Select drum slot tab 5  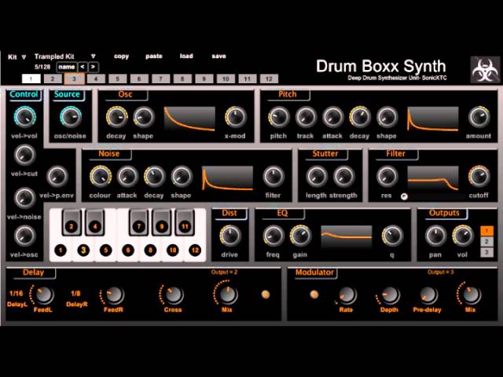click(x=117, y=79)
